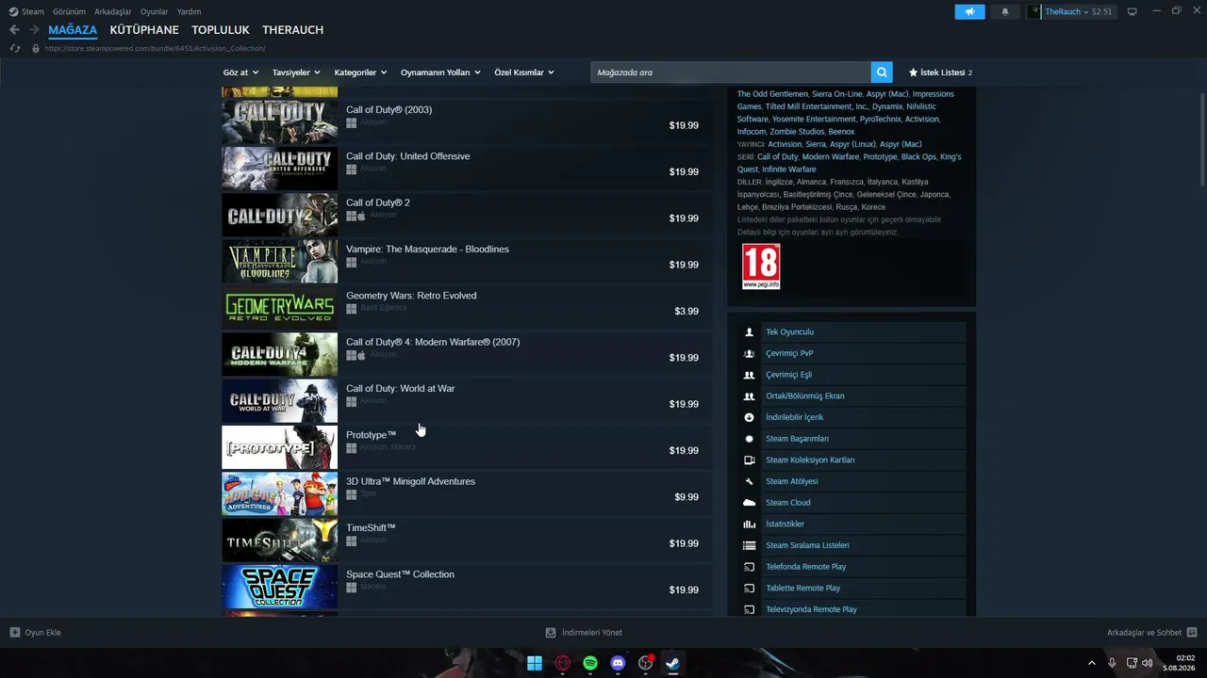Screen dimensions: 1207x678
Task: Click the Steam Atölyesi wrench icon
Action: [749, 481]
